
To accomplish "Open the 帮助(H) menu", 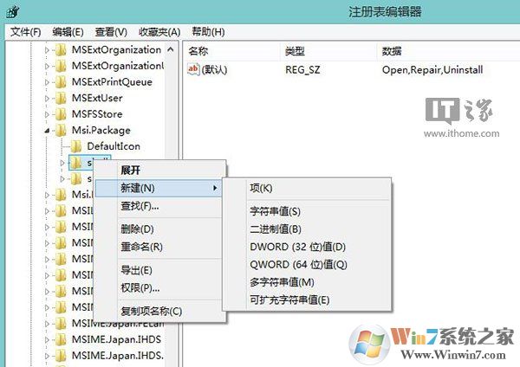I will (208, 32).
